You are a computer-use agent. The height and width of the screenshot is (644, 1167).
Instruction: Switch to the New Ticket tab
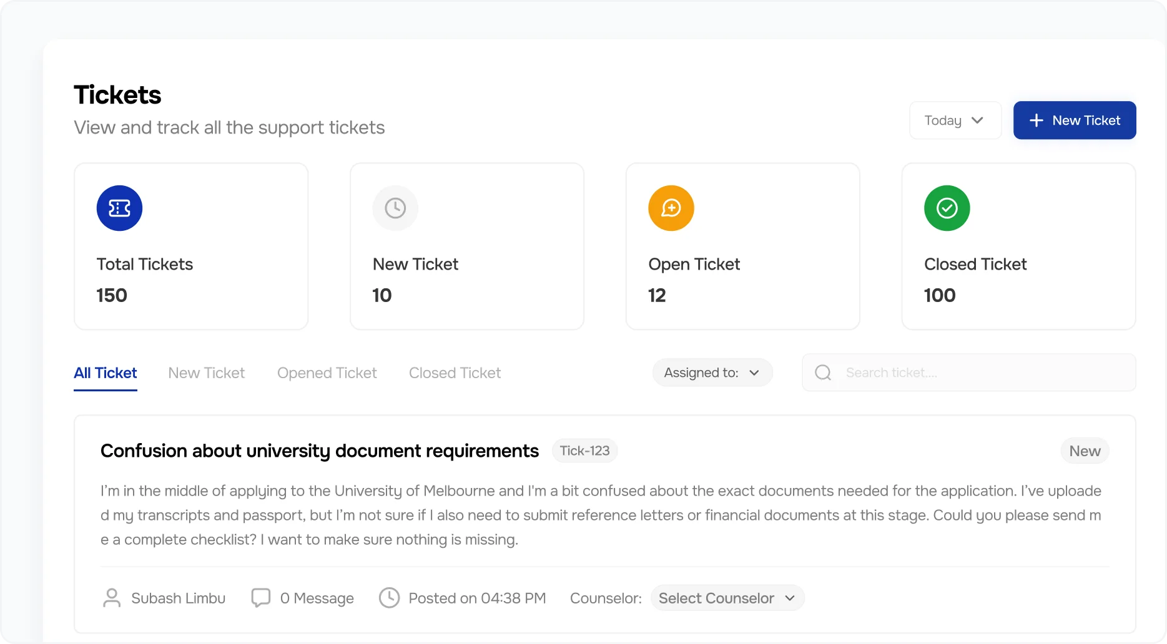click(206, 373)
